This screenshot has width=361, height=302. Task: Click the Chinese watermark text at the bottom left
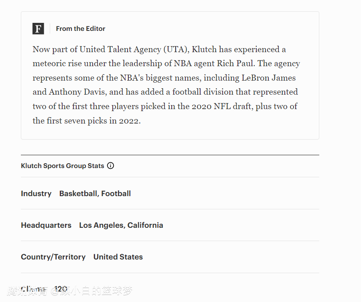(69, 291)
